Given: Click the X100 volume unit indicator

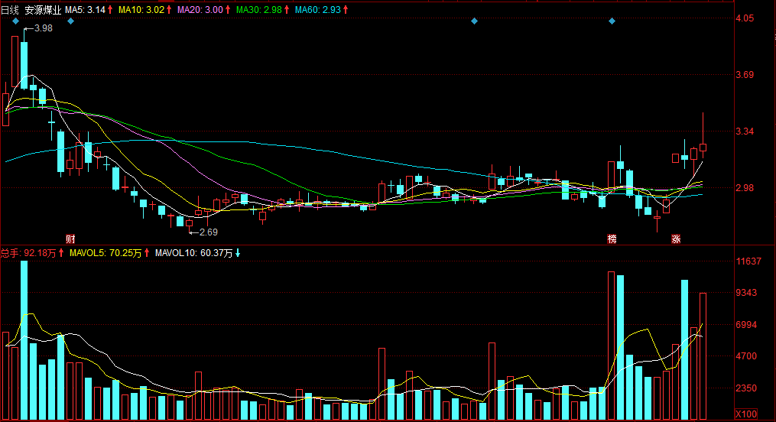Looking at the screenshot, I should pyautogui.click(x=745, y=414).
